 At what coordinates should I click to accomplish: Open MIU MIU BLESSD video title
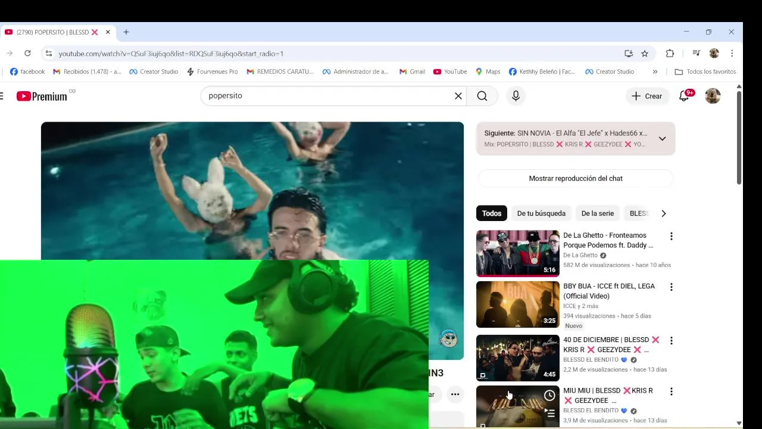[x=608, y=396]
